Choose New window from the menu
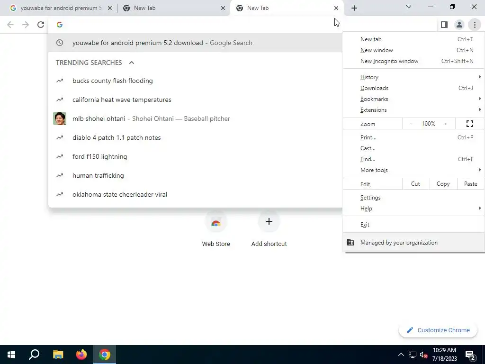Image resolution: width=485 pixels, height=364 pixels. tap(413, 50)
